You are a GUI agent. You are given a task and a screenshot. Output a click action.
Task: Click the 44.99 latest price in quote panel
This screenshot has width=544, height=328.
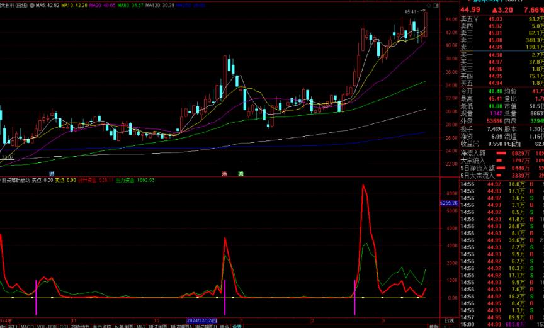[470, 9]
